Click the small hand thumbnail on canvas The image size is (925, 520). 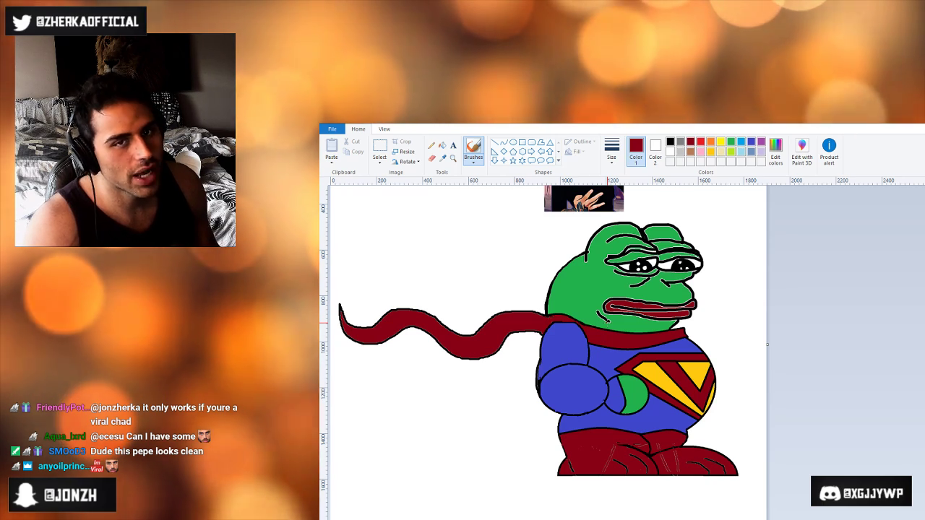[x=584, y=198]
